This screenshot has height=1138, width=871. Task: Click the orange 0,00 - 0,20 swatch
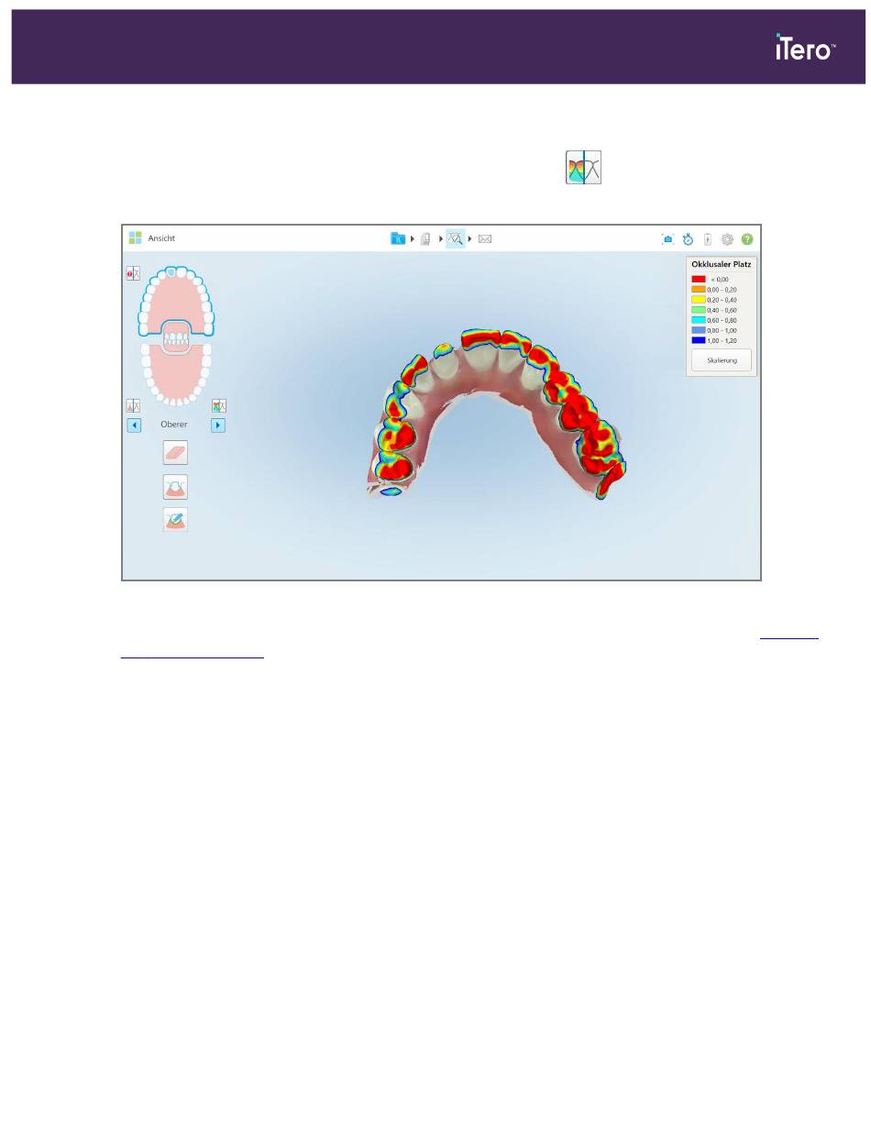click(699, 289)
